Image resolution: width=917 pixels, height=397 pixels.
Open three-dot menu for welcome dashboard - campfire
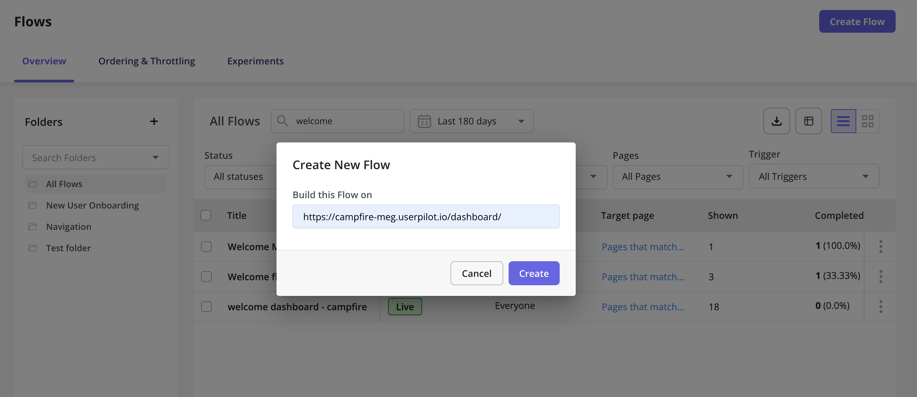point(880,306)
